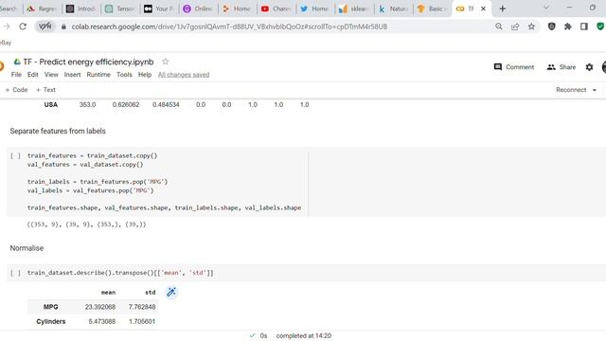Bookmark this page with the star icon
The height and width of the screenshot is (341, 606).
531,27
